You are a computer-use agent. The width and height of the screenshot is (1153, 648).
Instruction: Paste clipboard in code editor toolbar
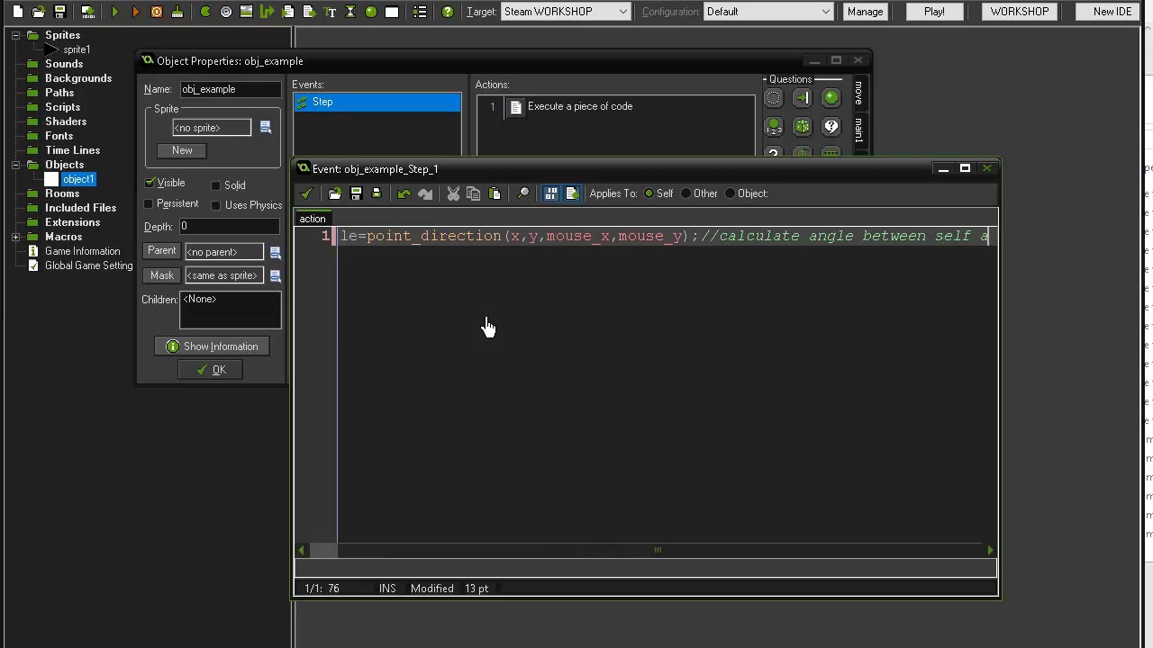(x=495, y=193)
